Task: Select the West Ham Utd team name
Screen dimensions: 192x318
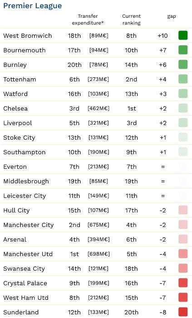Action: (x=26, y=298)
